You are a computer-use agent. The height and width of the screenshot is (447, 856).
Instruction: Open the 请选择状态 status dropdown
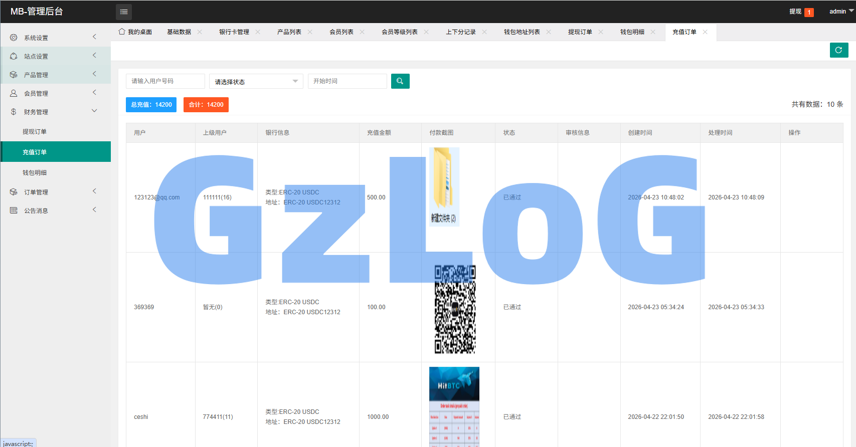pyautogui.click(x=256, y=81)
